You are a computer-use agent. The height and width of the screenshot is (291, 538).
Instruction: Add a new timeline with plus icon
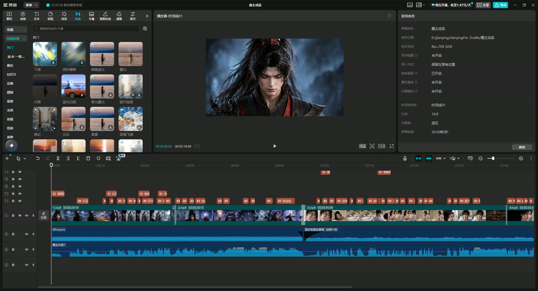click(x=7, y=158)
